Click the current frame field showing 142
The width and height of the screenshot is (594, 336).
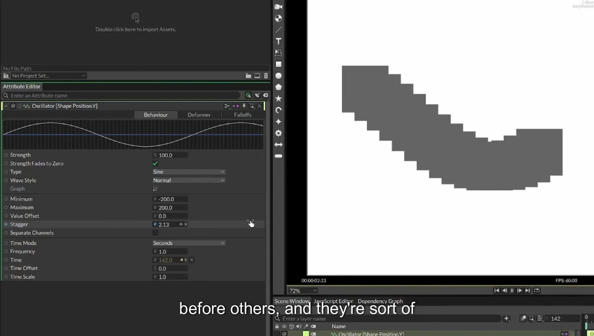click(562, 318)
